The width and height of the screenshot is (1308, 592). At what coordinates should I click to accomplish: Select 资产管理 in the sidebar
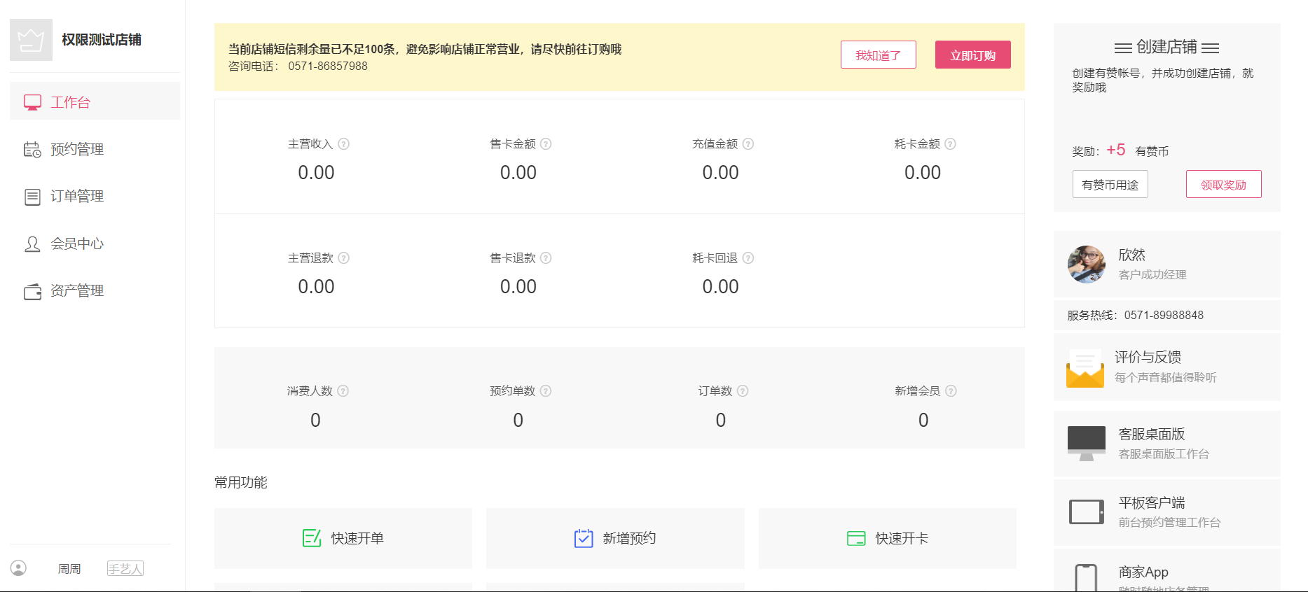pos(77,291)
